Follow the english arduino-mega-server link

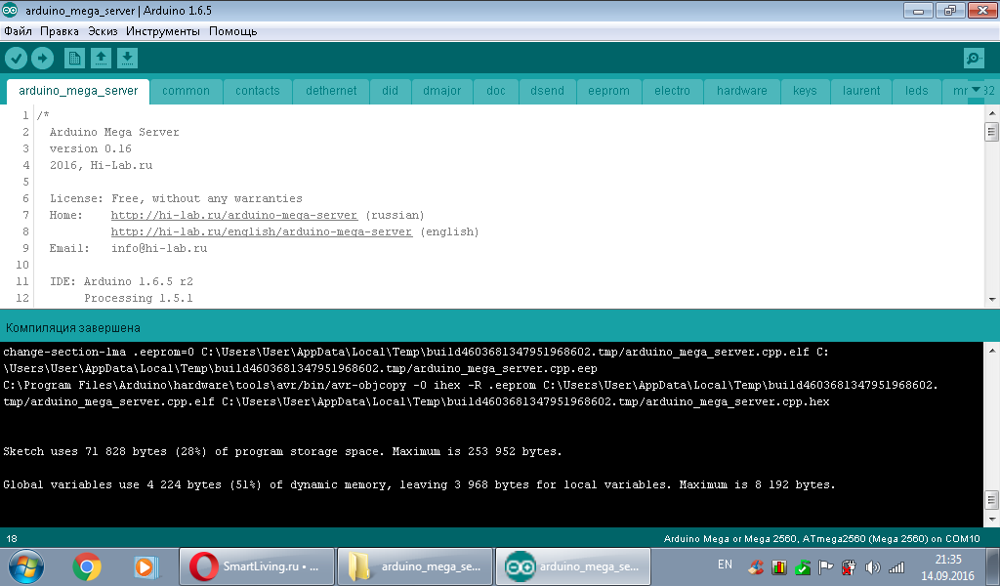[x=262, y=232]
